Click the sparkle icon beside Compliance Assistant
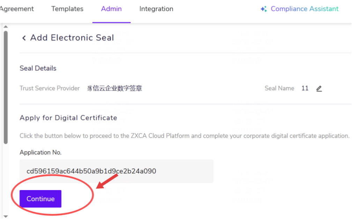Image resolution: width=352 pixels, height=219 pixels. click(x=264, y=9)
